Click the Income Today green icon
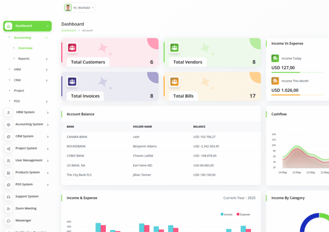329x232 pixels. [275, 58]
